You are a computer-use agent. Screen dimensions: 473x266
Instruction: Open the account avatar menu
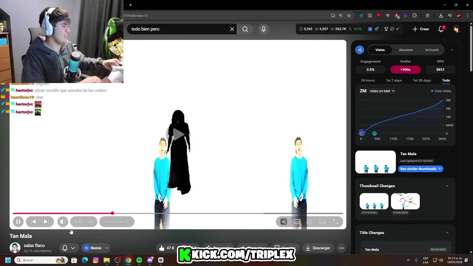point(457,29)
